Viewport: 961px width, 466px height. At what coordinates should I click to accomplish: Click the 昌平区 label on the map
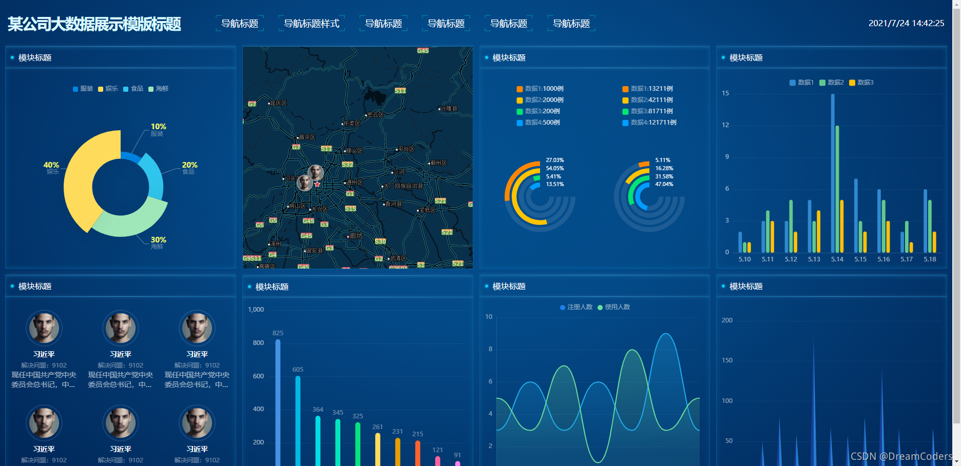(x=307, y=137)
